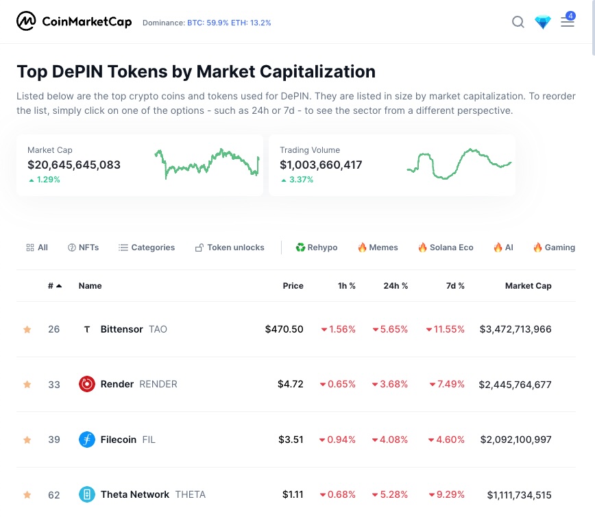The height and width of the screenshot is (517, 595).
Task: Open the Memes trending filter
Action: (x=378, y=248)
